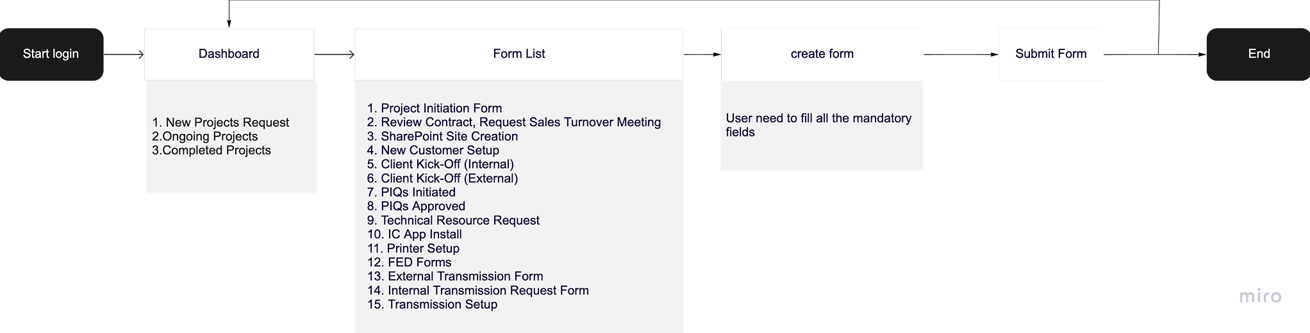Click Project Initiation Form entry
1310x333 pixels.
[435, 108]
